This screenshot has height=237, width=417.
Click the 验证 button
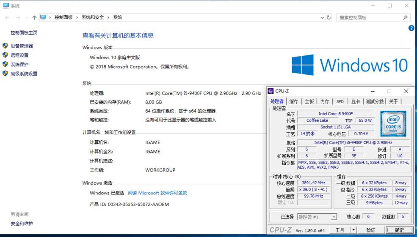tap(371, 230)
